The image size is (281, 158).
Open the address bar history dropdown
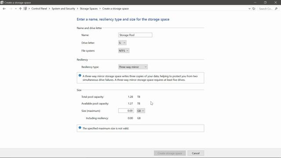pyautogui.click(x=249, y=9)
